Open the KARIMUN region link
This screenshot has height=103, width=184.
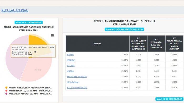pos(71,60)
